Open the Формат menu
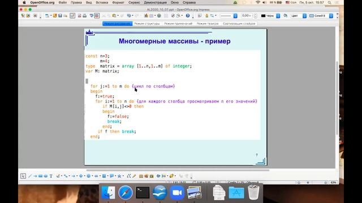Screen dimensions: 362x203 118,2
